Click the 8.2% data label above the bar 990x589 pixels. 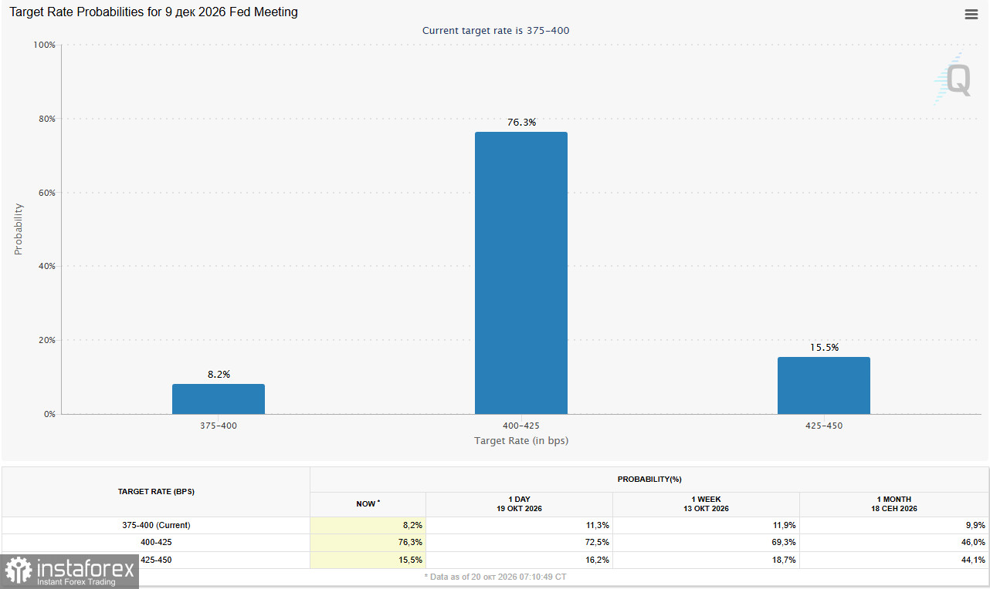[219, 375]
